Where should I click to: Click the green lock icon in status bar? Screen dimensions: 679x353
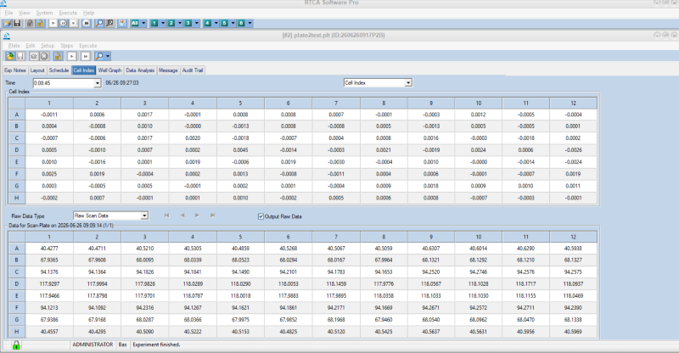click(x=16, y=345)
